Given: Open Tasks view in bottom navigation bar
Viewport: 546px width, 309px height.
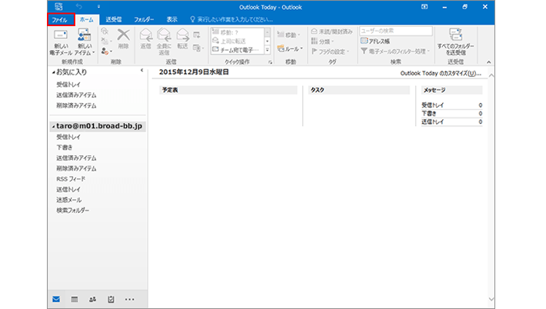Looking at the screenshot, I should click(112, 299).
